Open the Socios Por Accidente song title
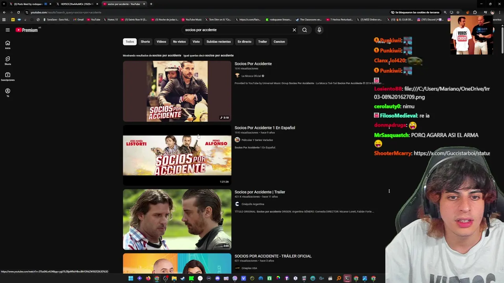This screenshot has width=504, height=283. (x=253, y=64)
